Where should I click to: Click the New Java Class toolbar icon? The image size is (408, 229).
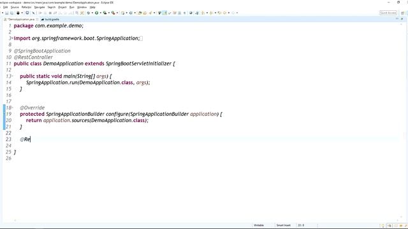(131, 13)
